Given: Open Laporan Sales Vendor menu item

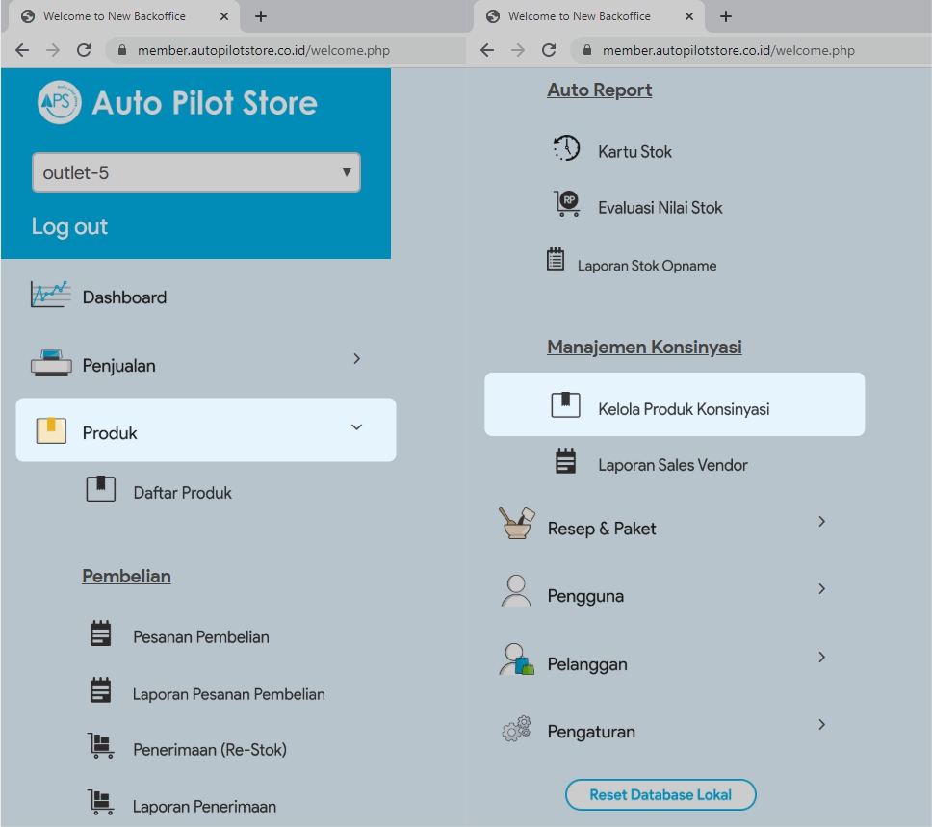Looking at the screenshot, I should point(672,465).
